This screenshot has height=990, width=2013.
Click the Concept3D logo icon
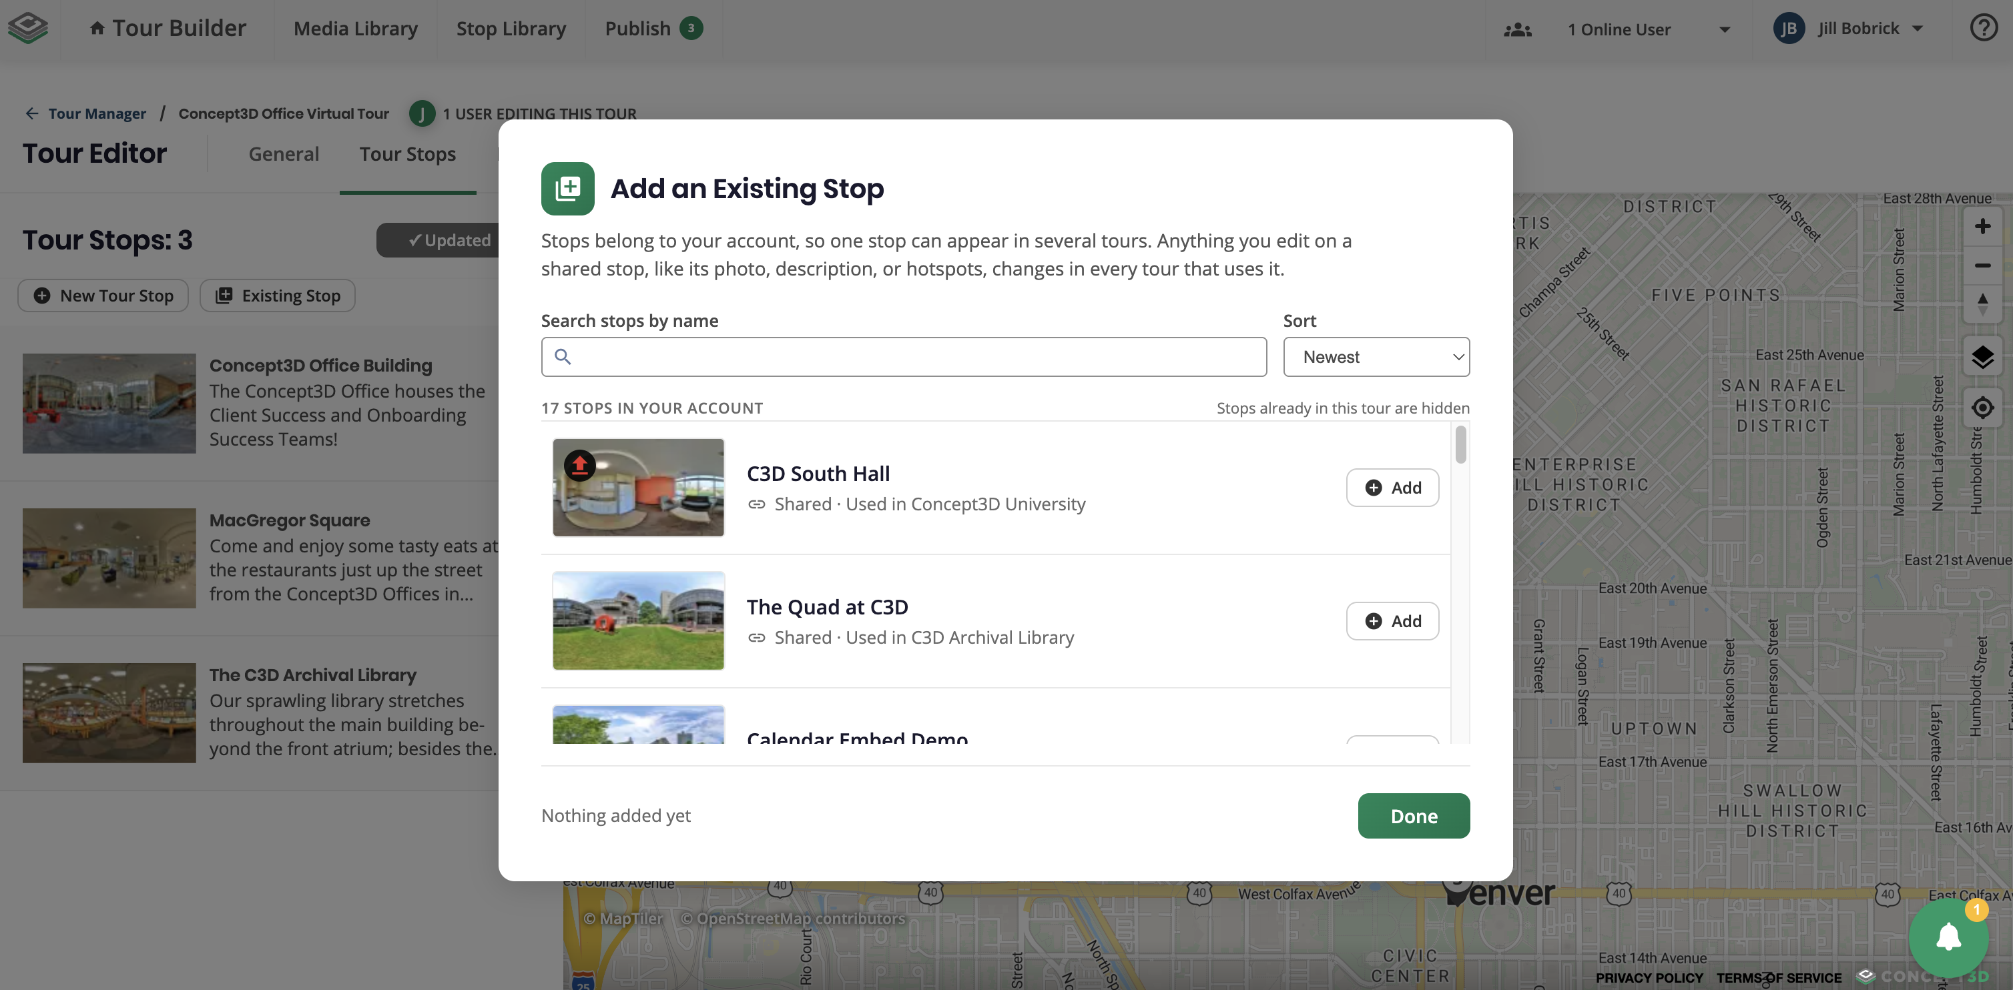(28, 28)
